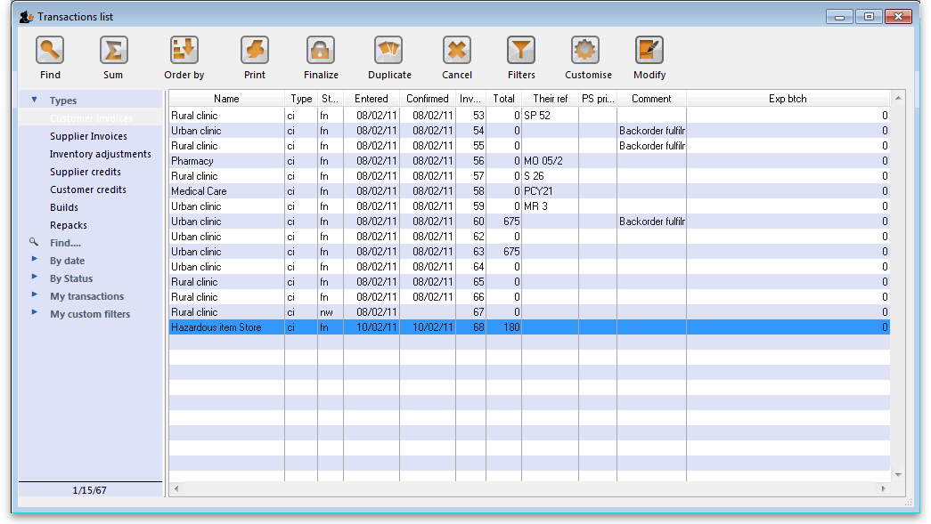931x524 pixels.
Task: Click the Sum sigma icon
Action: [113, 51]
